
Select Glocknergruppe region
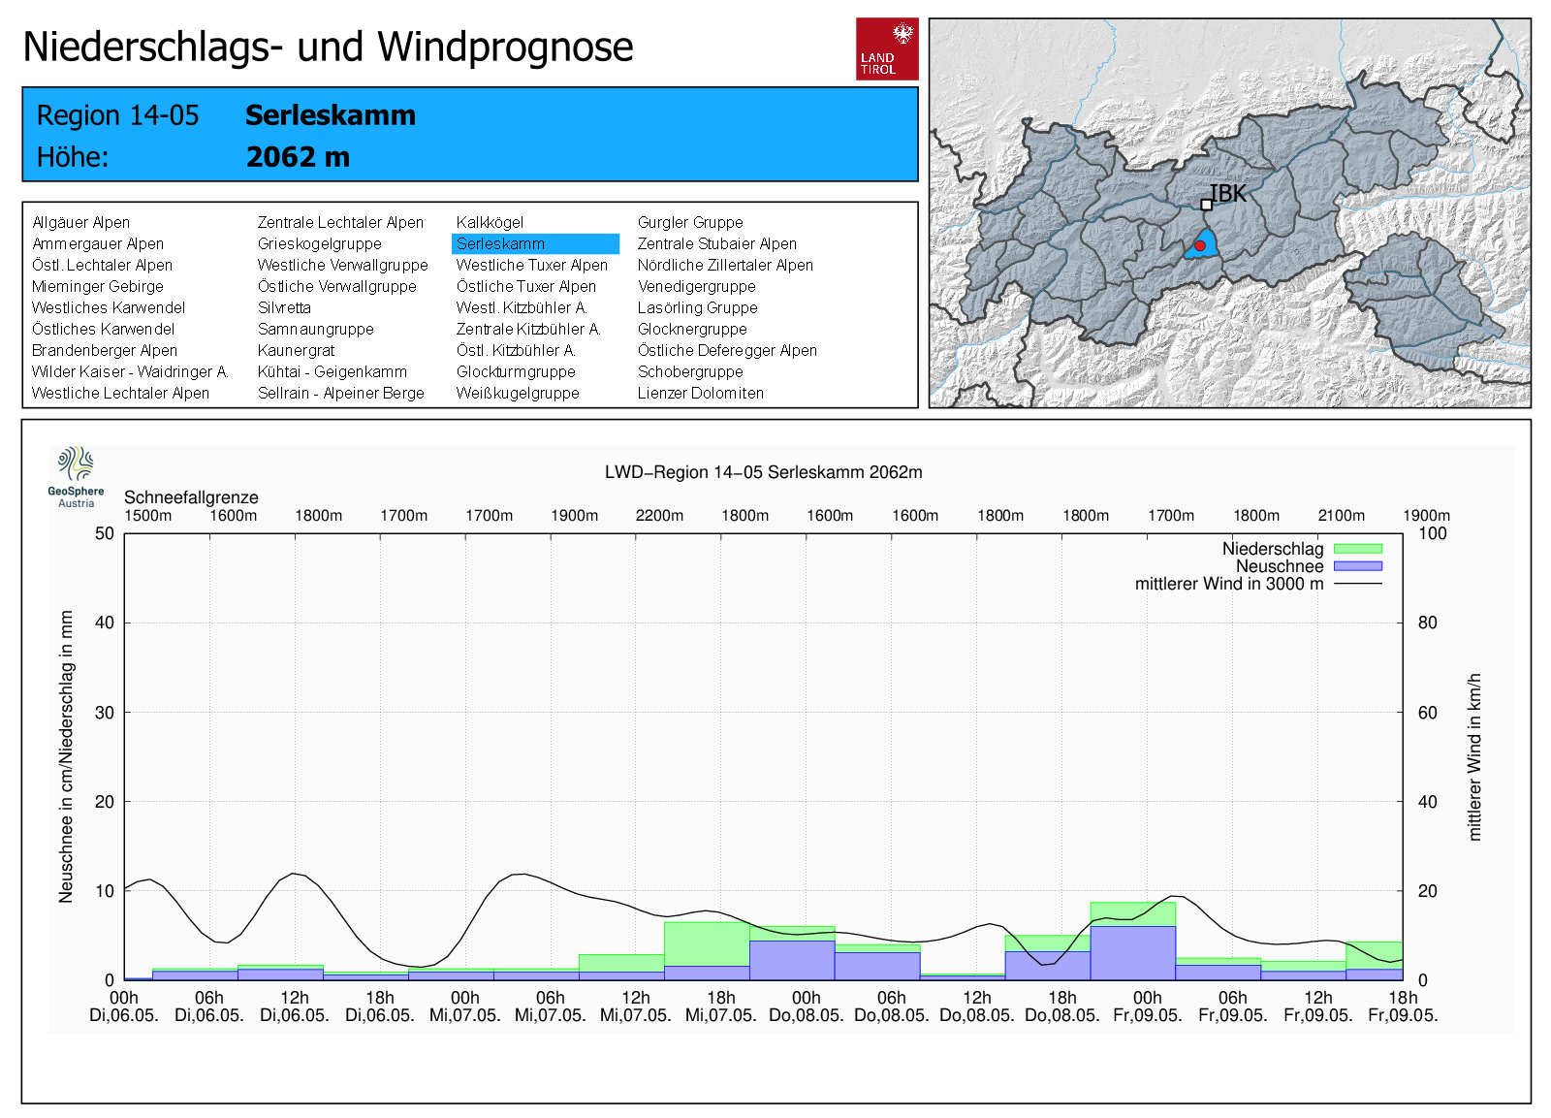(691, 330)
